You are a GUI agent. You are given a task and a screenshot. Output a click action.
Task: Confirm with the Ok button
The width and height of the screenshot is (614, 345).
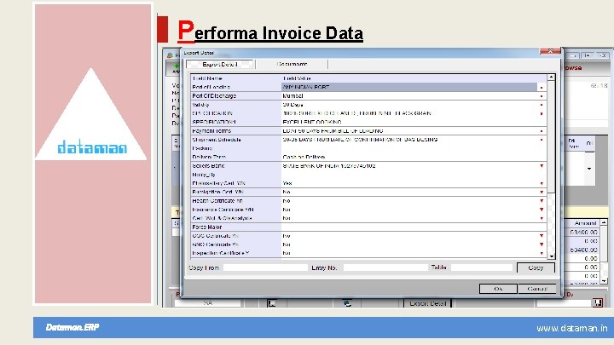pos(498,289)
